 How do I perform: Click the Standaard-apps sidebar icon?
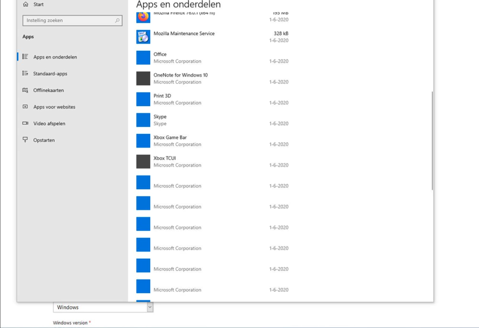point(25,73)
